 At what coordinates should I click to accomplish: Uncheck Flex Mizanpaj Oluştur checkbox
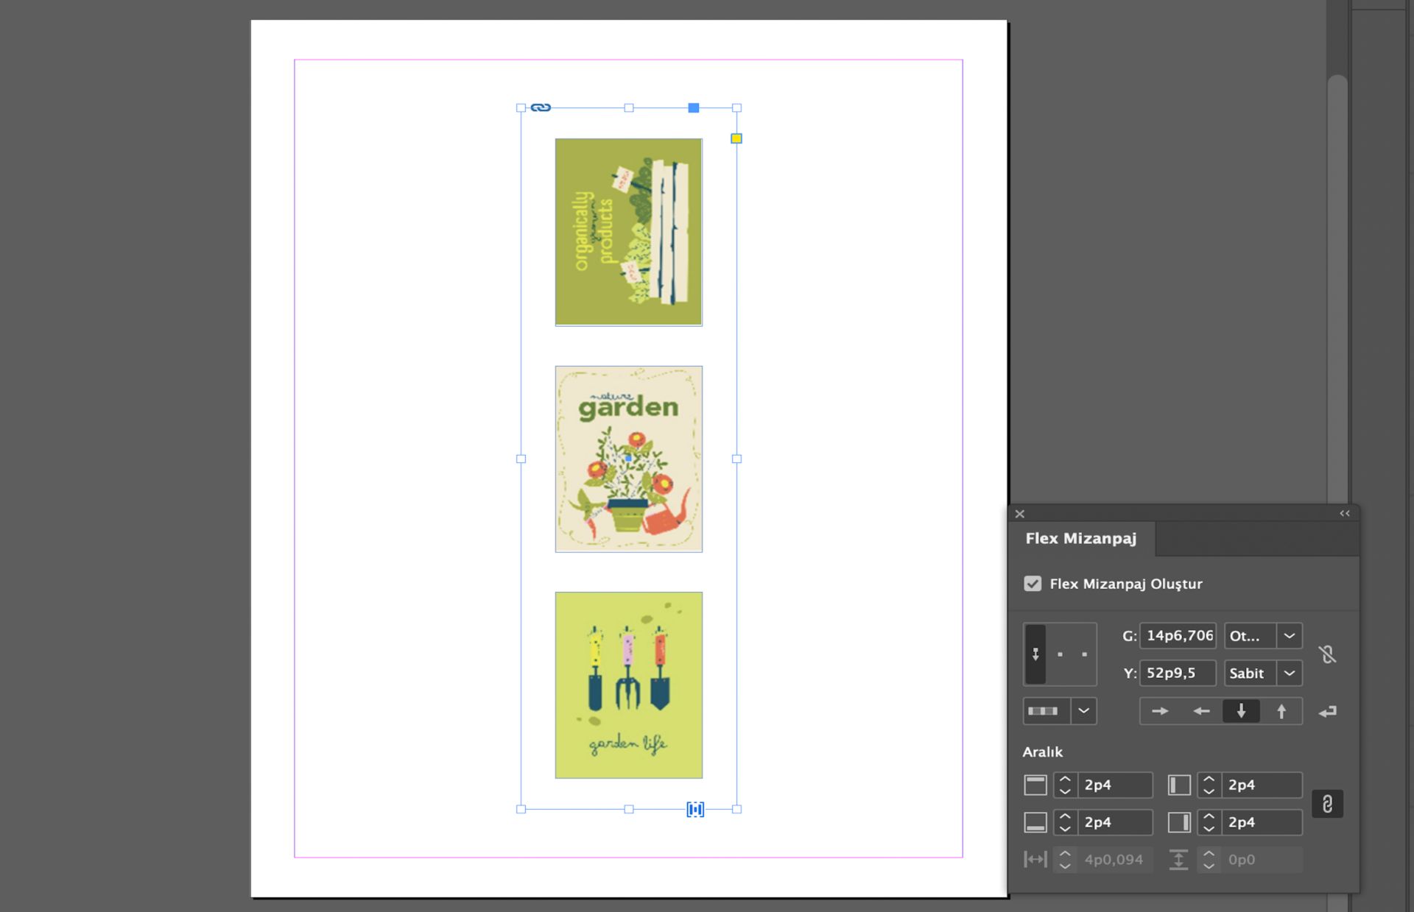pos(1033,584)
